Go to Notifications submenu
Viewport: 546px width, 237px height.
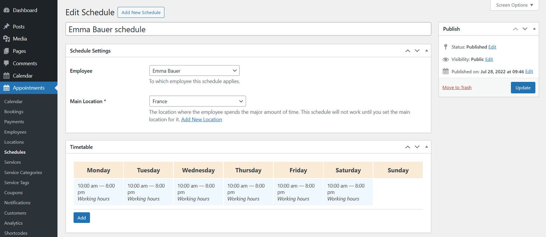[x=17, y=203]
